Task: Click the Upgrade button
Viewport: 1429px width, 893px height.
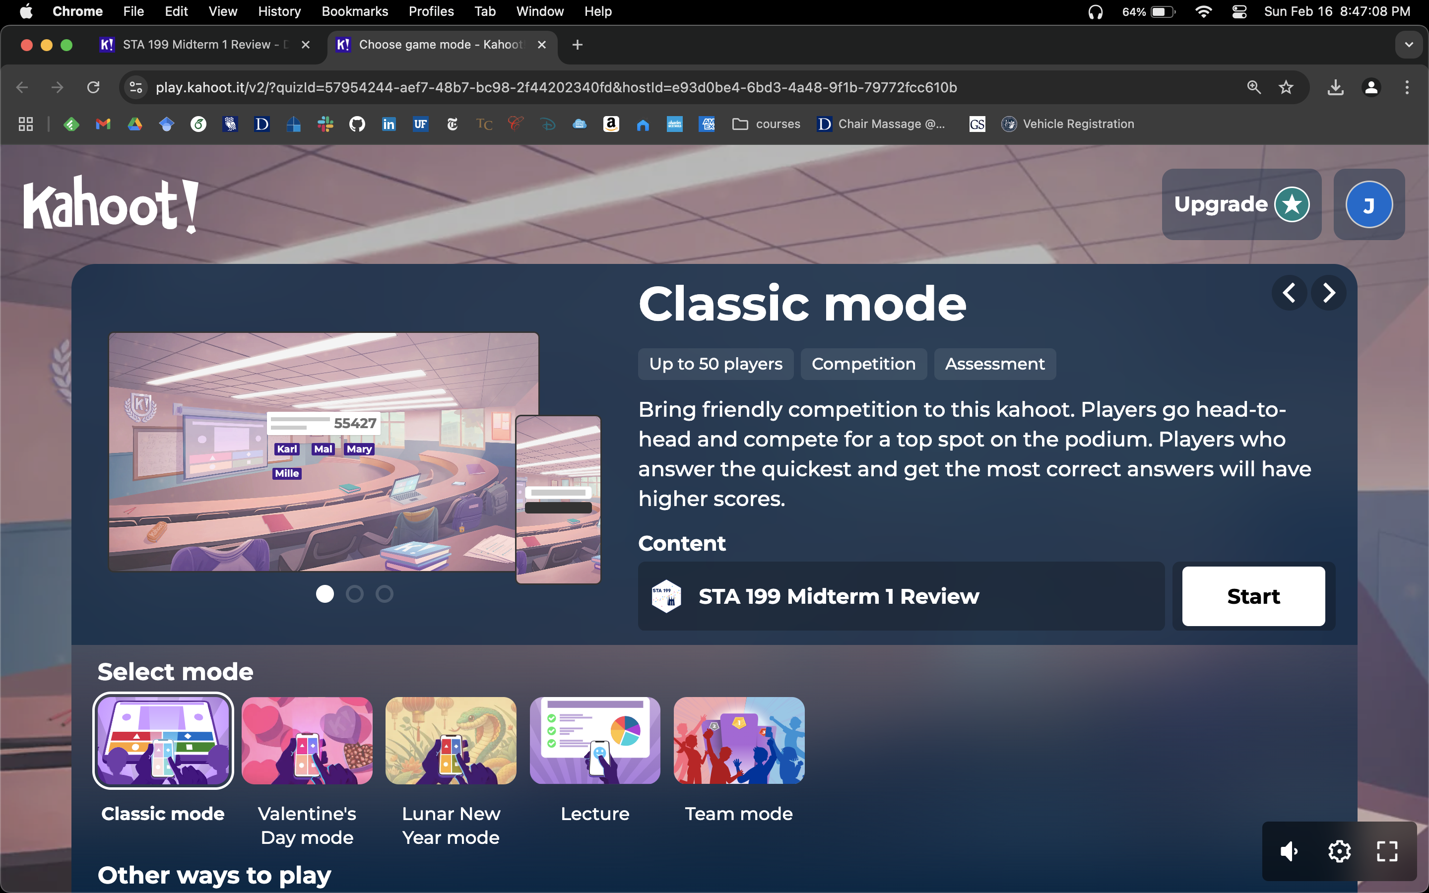Action: (x=1241, y=204)
